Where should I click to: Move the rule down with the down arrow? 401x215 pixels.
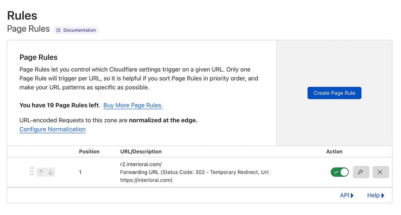pos(51,172)
